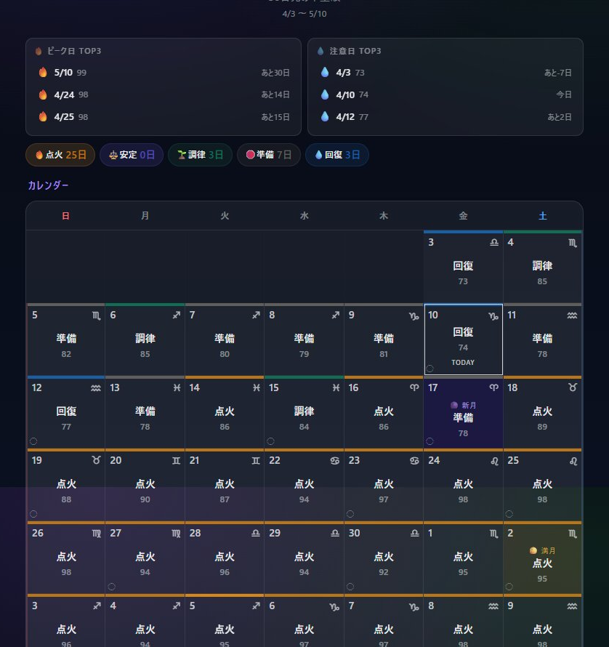Toggle the 回復 3日 filter chip
Image resolution: width=609 pixels, height=647 pixels.
coord(336,155)
